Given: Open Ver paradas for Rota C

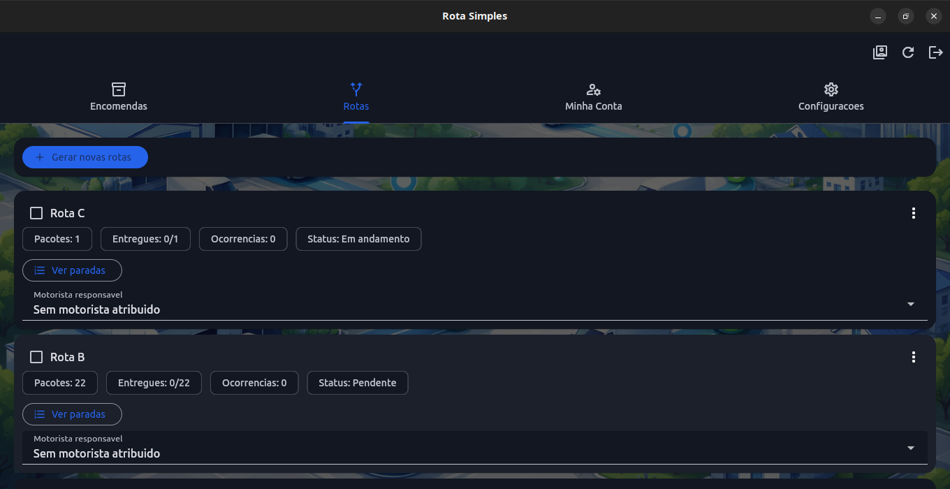Looking at the screenshot, I should (x=72, y=270).
